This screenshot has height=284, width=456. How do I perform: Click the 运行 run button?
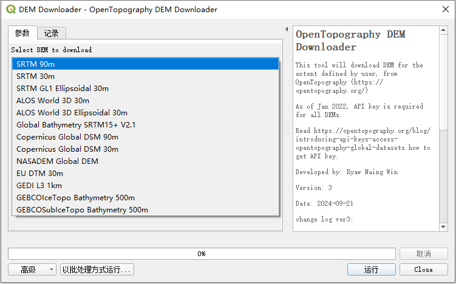pos(372,269)
